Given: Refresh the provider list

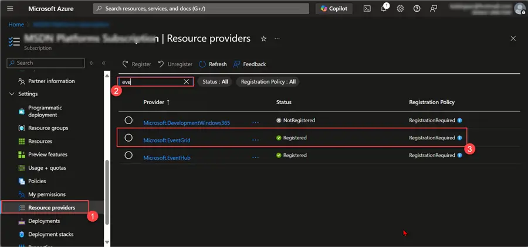Looking at the screenshot, I should tap(213, 64).
